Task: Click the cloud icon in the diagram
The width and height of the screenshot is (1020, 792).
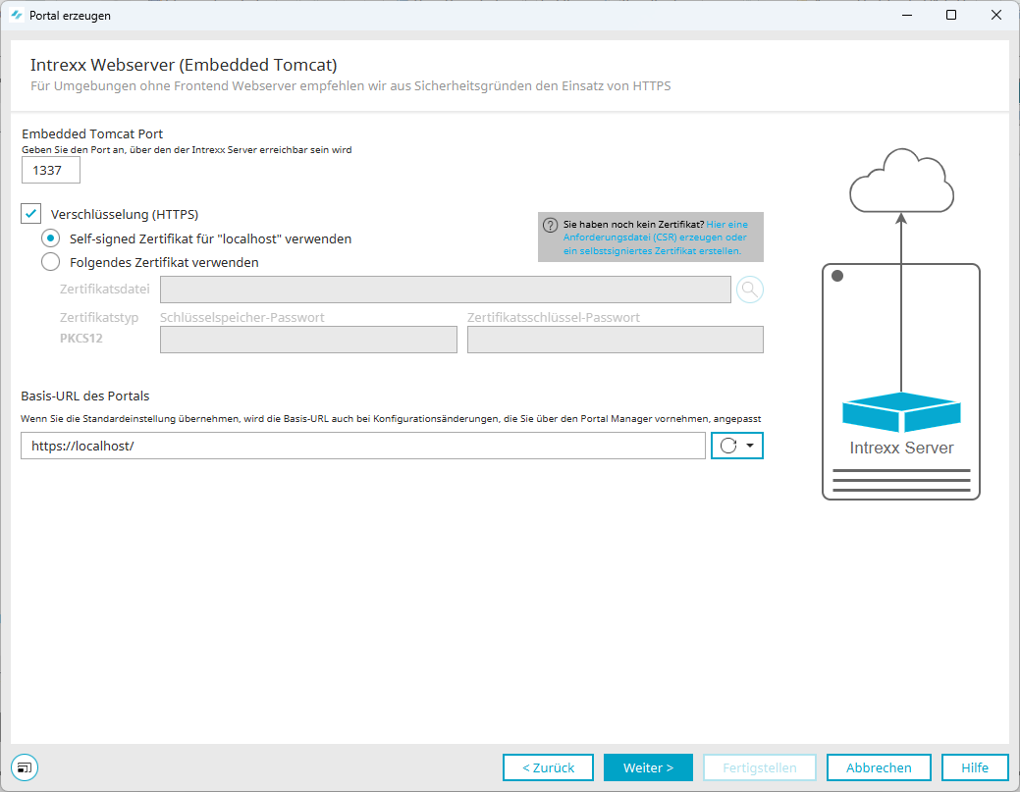Action: click(x=901, y=181)
